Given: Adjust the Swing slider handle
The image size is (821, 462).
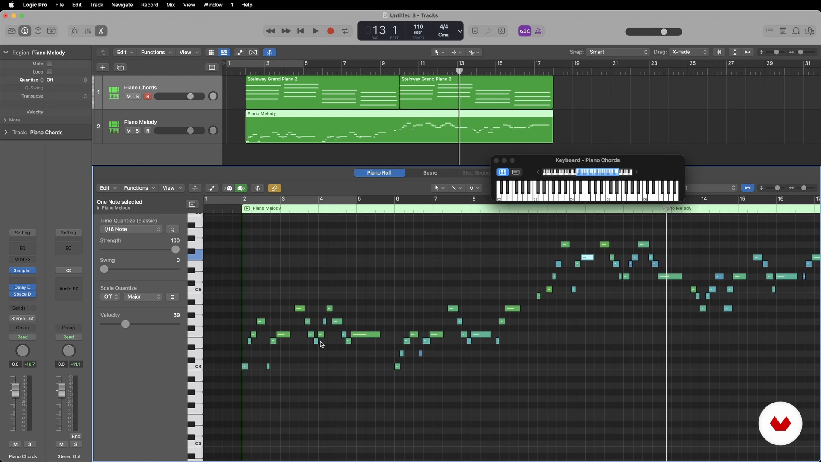Looking at the screenshot, I should [104, 269].
